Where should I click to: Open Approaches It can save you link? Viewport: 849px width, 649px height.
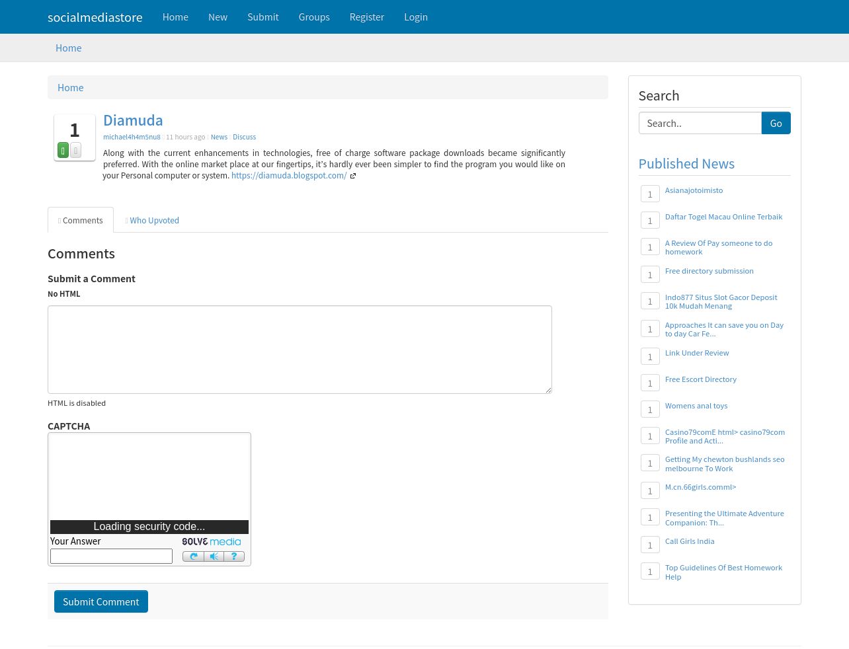724,329
